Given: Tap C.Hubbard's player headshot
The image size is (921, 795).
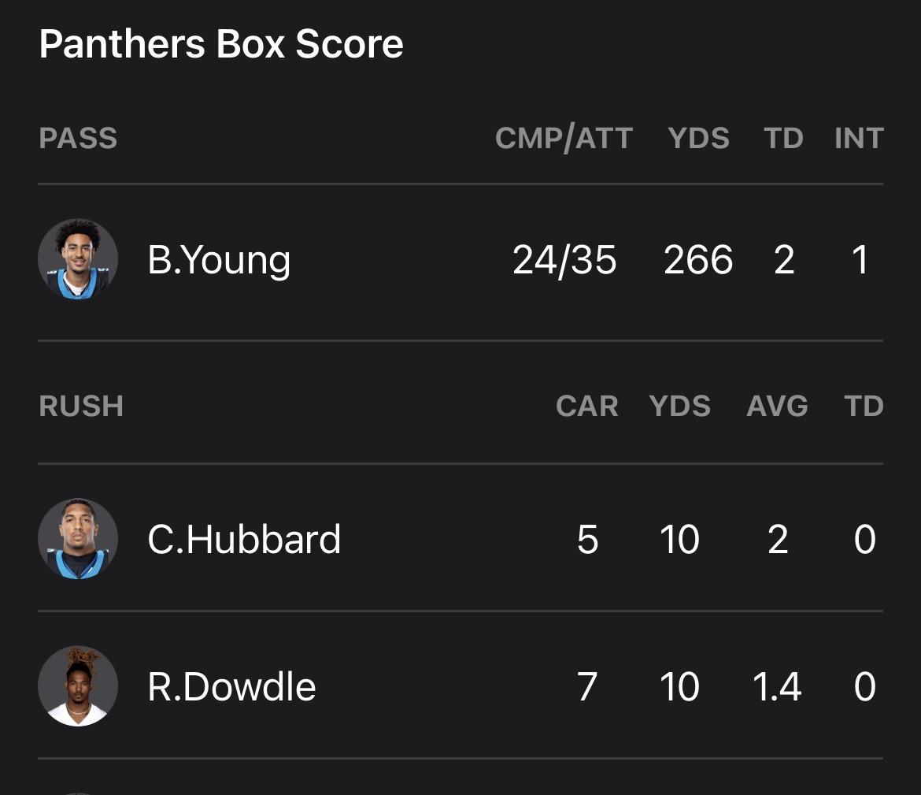Looking at the screenshot, I should pyautogui.click(x=78, y=539).
